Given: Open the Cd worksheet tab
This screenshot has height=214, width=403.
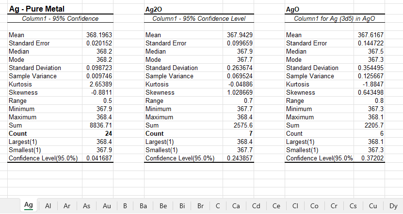Looking at the screenshot, I should pyautogui.click(x=256, y=206).
